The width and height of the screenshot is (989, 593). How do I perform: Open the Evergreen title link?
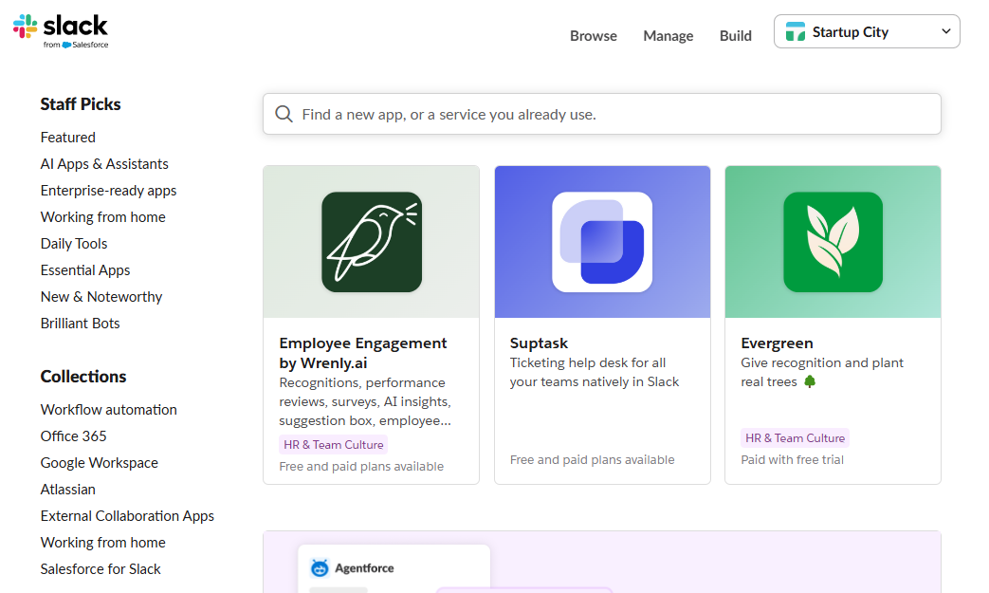point(778,343)
